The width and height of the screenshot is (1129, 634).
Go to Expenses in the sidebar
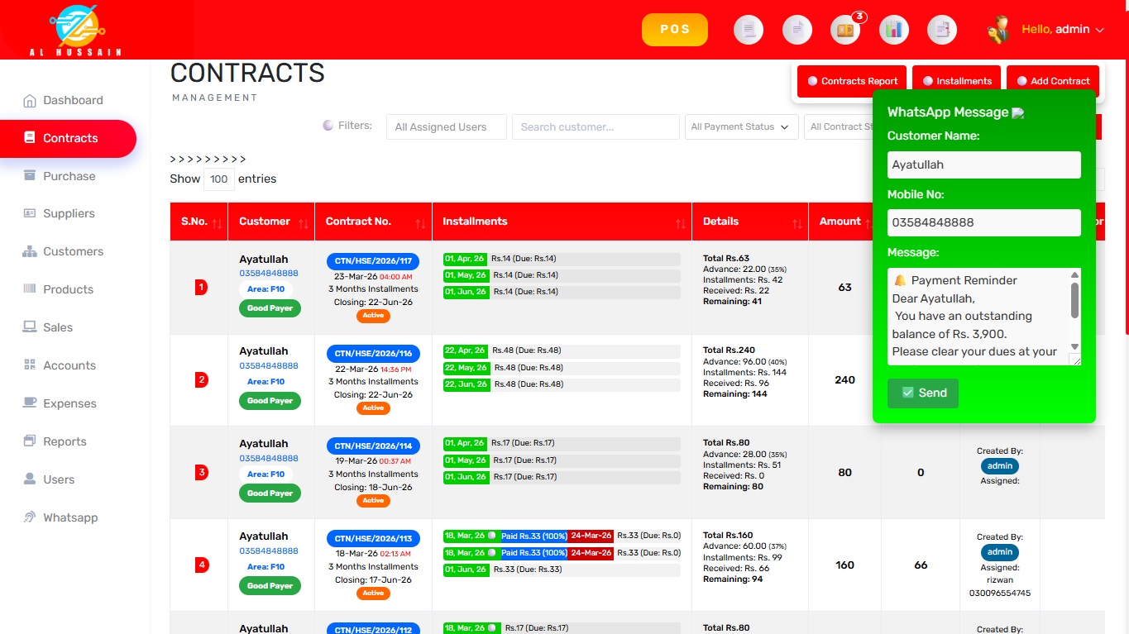[x=69, y=403]
